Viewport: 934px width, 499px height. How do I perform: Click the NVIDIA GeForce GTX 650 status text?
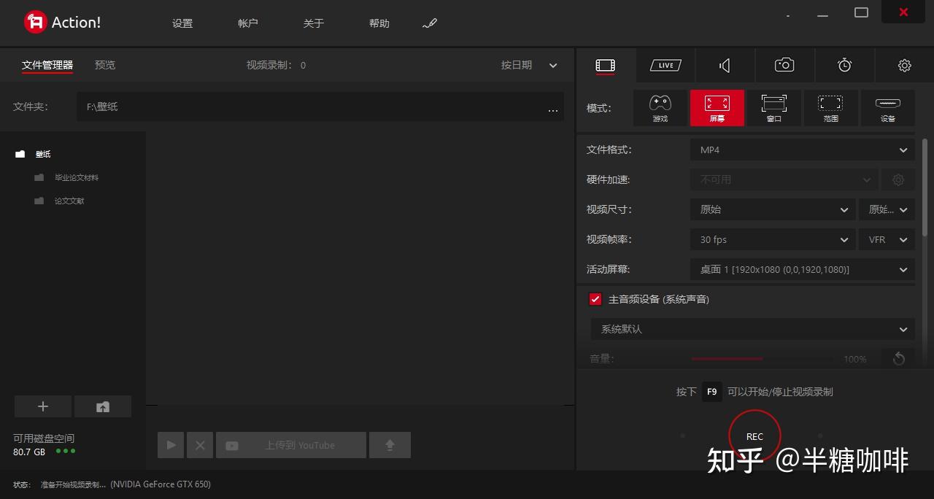pos(161,484)
